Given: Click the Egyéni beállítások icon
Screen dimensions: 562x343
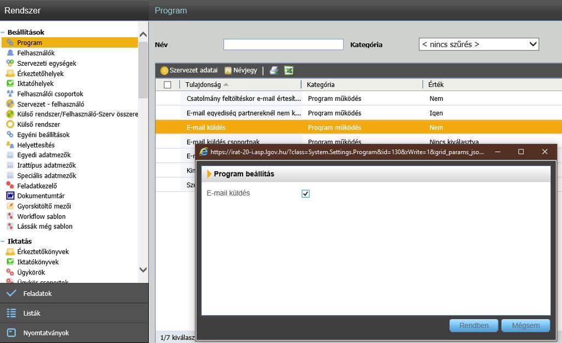Looking at the screenshot, I should coord(10,134).
